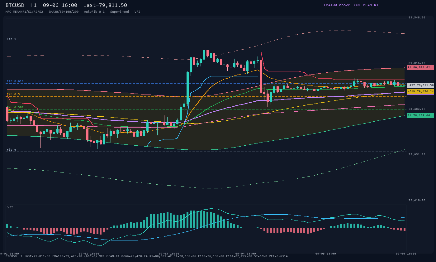436x262 pixels.
Task: Select the 09-01 16:00 time axis label
Action: (x=9, y=254)
